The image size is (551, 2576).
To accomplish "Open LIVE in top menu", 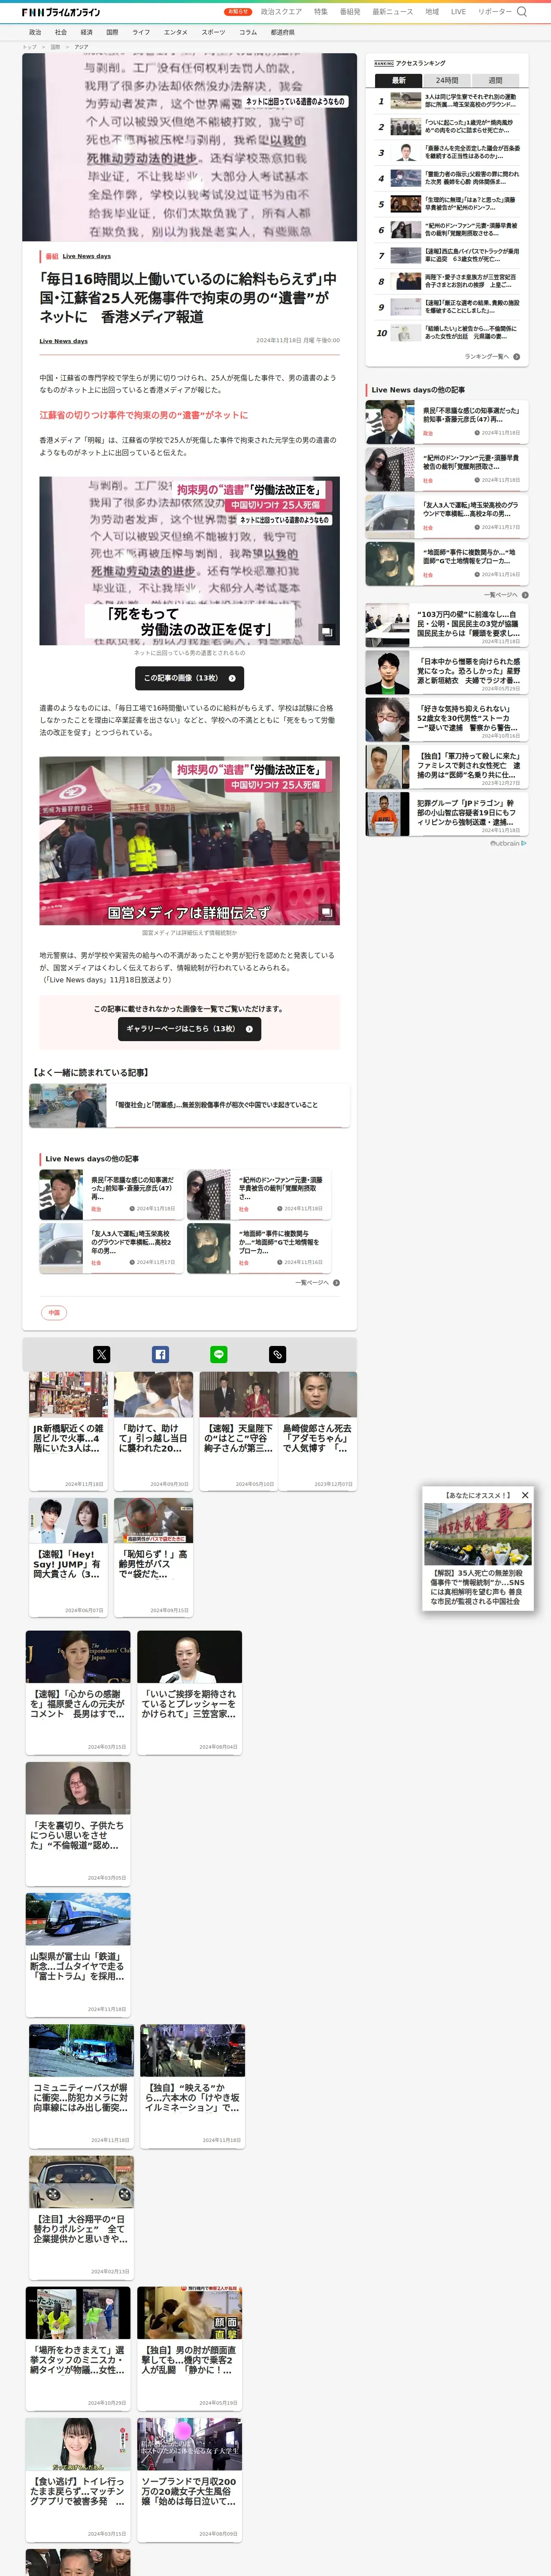I will pos(458,12).
